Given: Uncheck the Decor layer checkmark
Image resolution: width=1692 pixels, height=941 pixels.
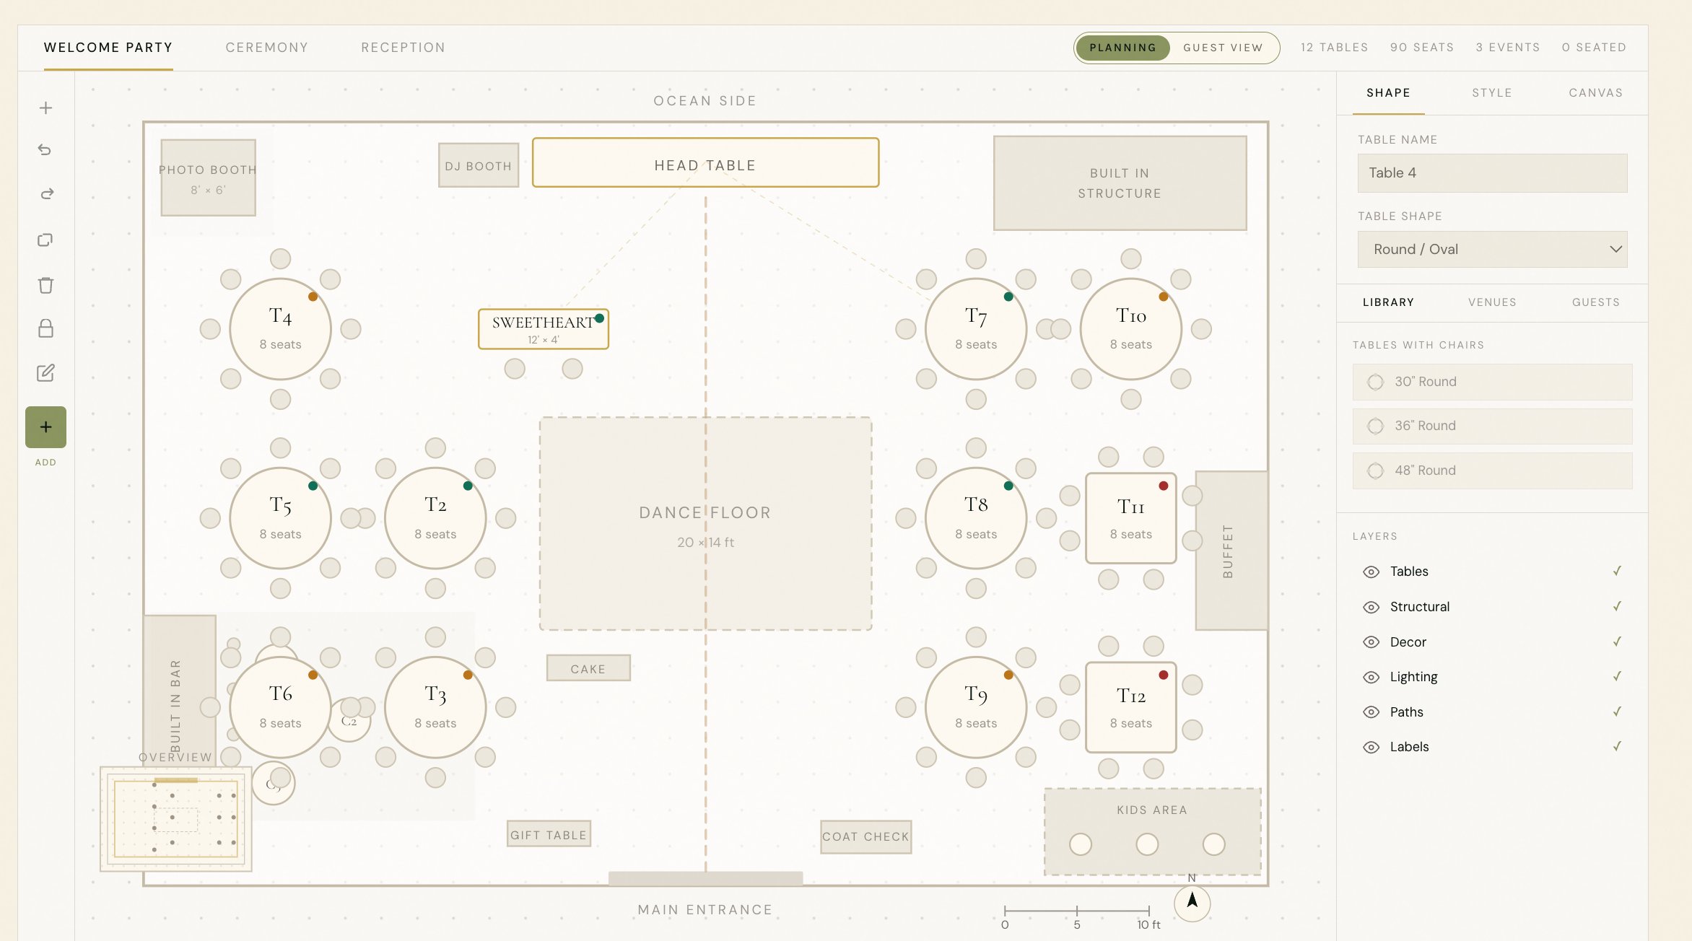Looking at the screenshot, I should pyautogui.click(x=1617, y=642).
